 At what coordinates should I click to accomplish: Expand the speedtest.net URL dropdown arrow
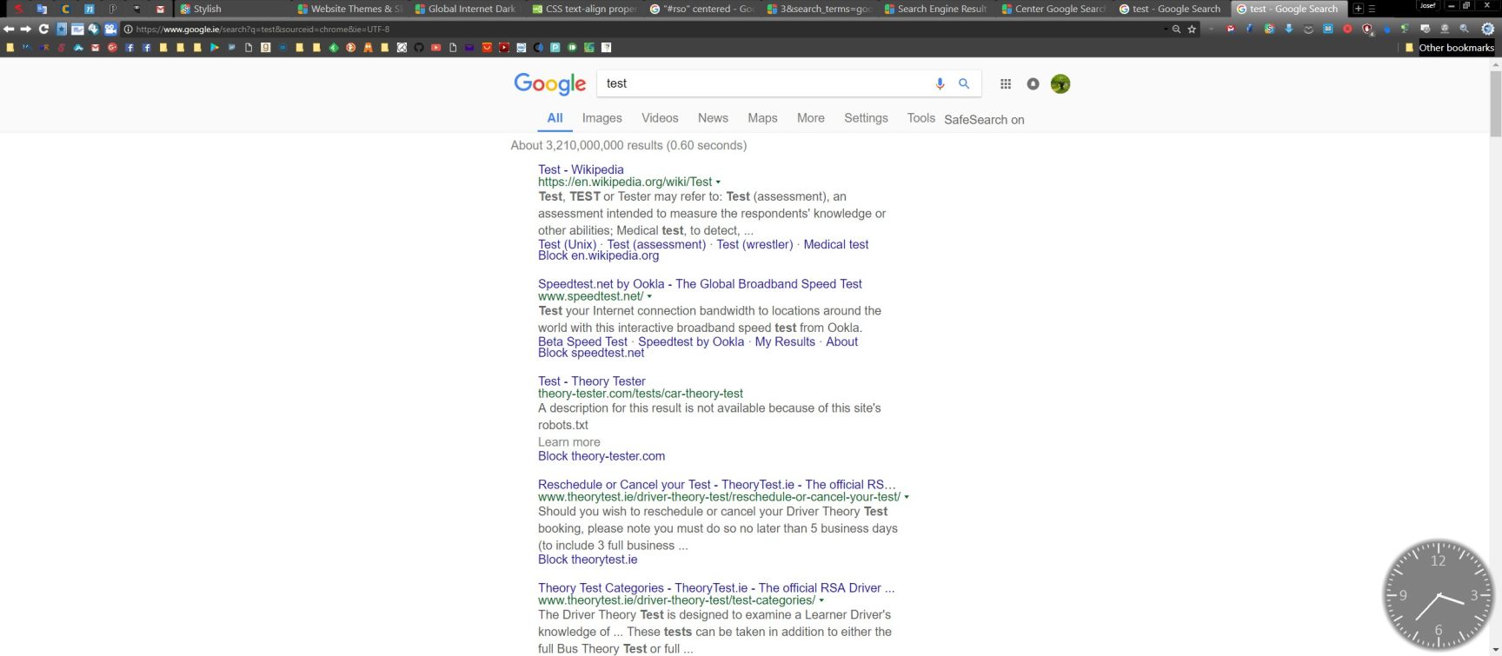(x=649, y=296)
